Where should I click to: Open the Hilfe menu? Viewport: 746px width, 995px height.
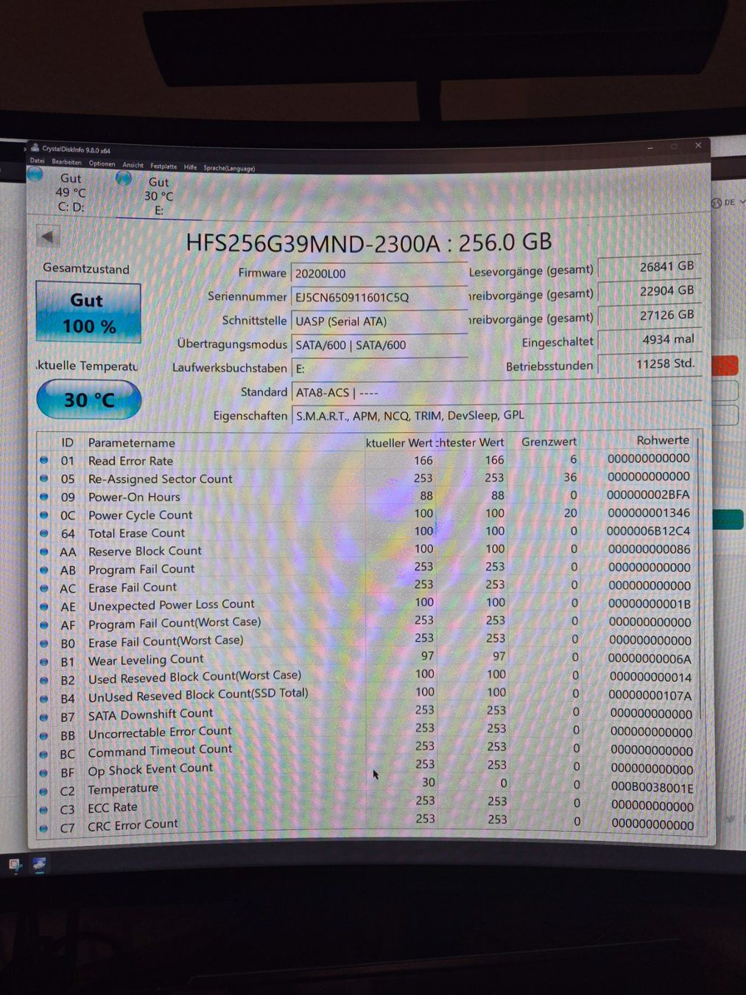(x=190, y=167)
